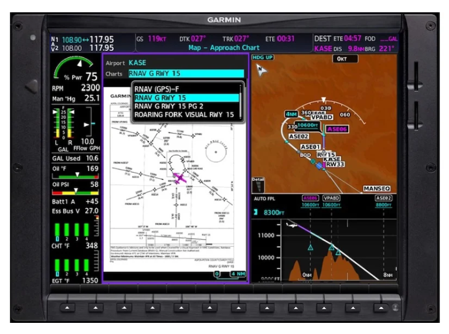Click the leftmost bezel softkey arrow

pos(67,308)
